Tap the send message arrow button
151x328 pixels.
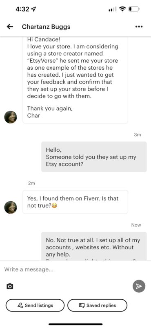[139, 286]
